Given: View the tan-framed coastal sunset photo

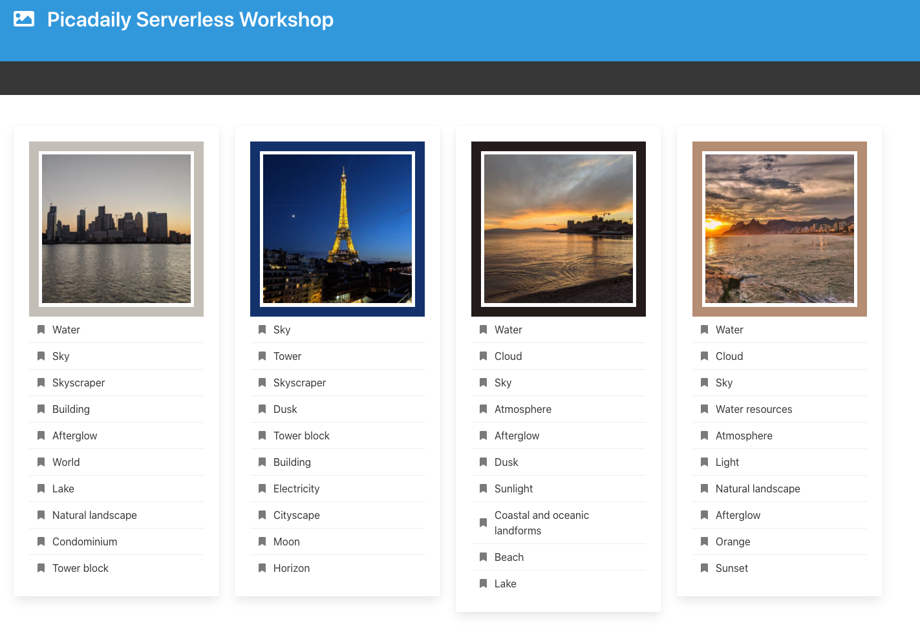Looking at the screenshot, I should (780, 229).
